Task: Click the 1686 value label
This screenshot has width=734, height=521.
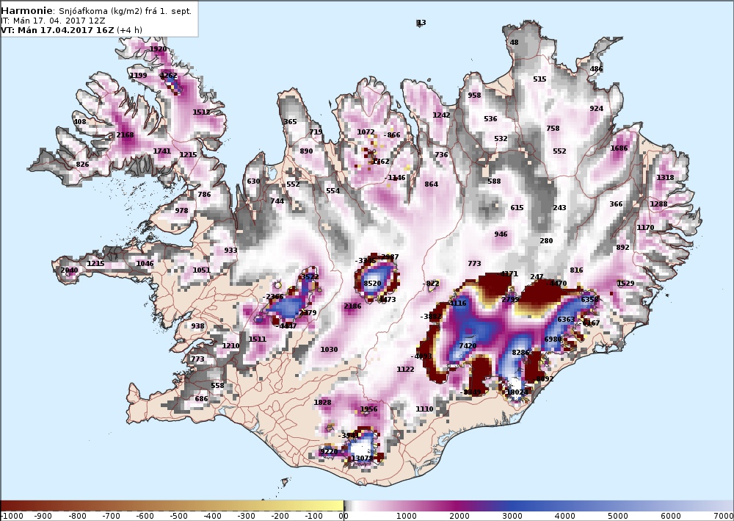Action: click(x=619, y=148)
